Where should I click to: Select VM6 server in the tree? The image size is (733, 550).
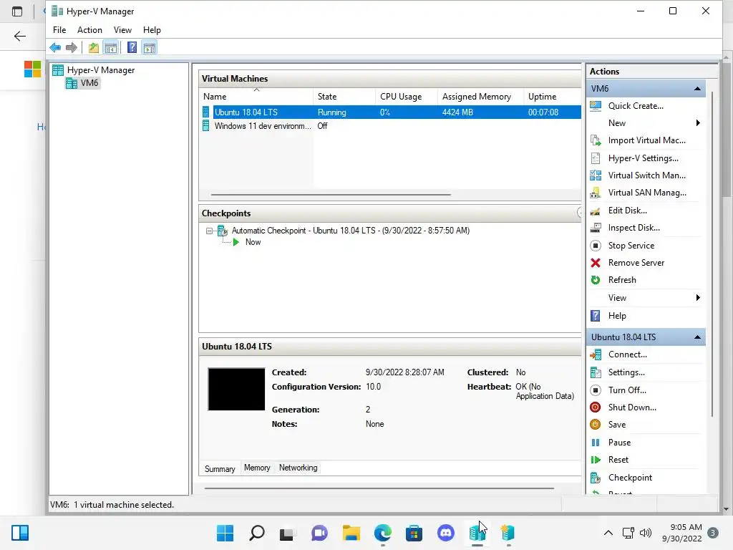(82, 83)
